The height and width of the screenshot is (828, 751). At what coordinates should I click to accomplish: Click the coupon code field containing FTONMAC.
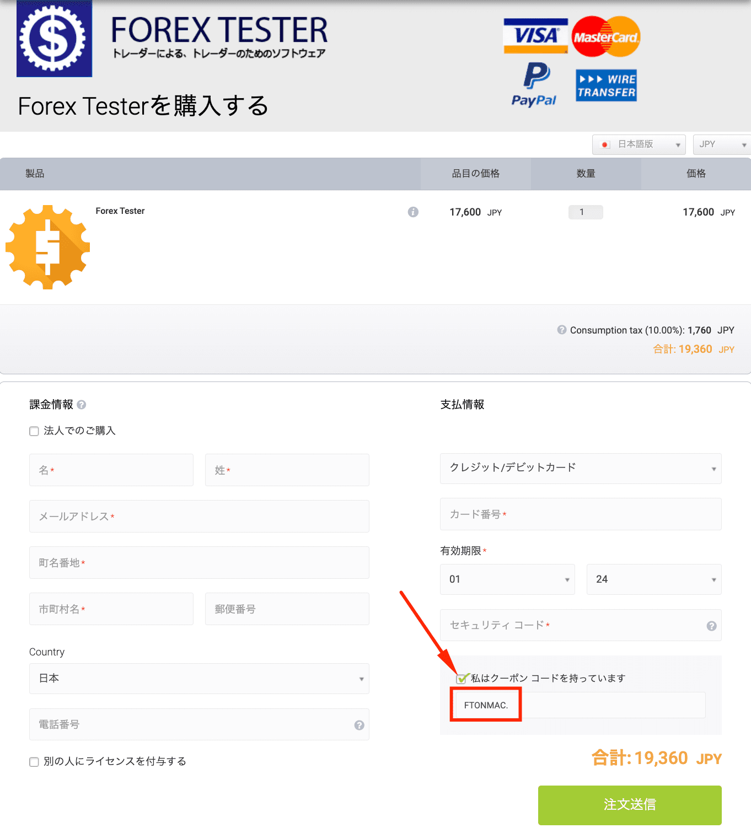(x=581, y=705)
